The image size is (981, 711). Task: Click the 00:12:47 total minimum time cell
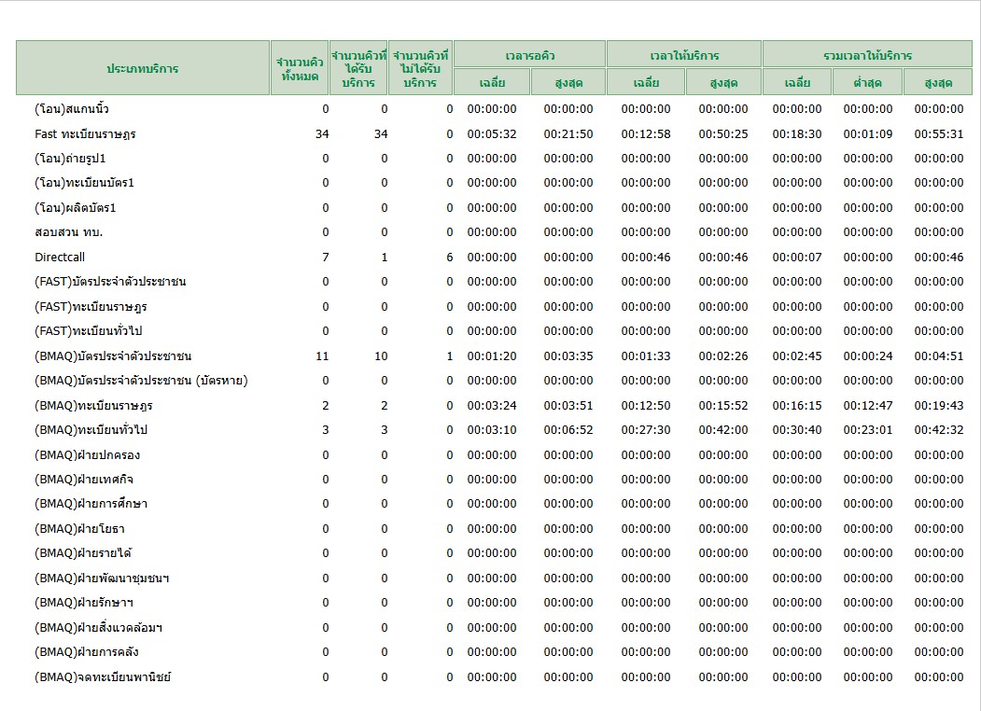pyautogui.click(x=868, y=405)
